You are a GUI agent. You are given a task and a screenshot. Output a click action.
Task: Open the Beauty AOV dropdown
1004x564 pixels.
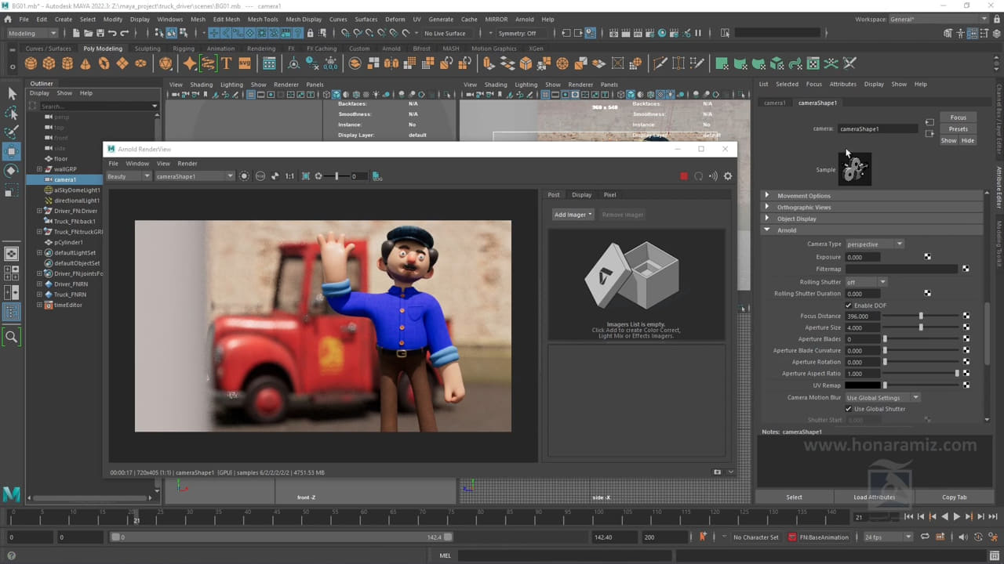tap(128, 176)
